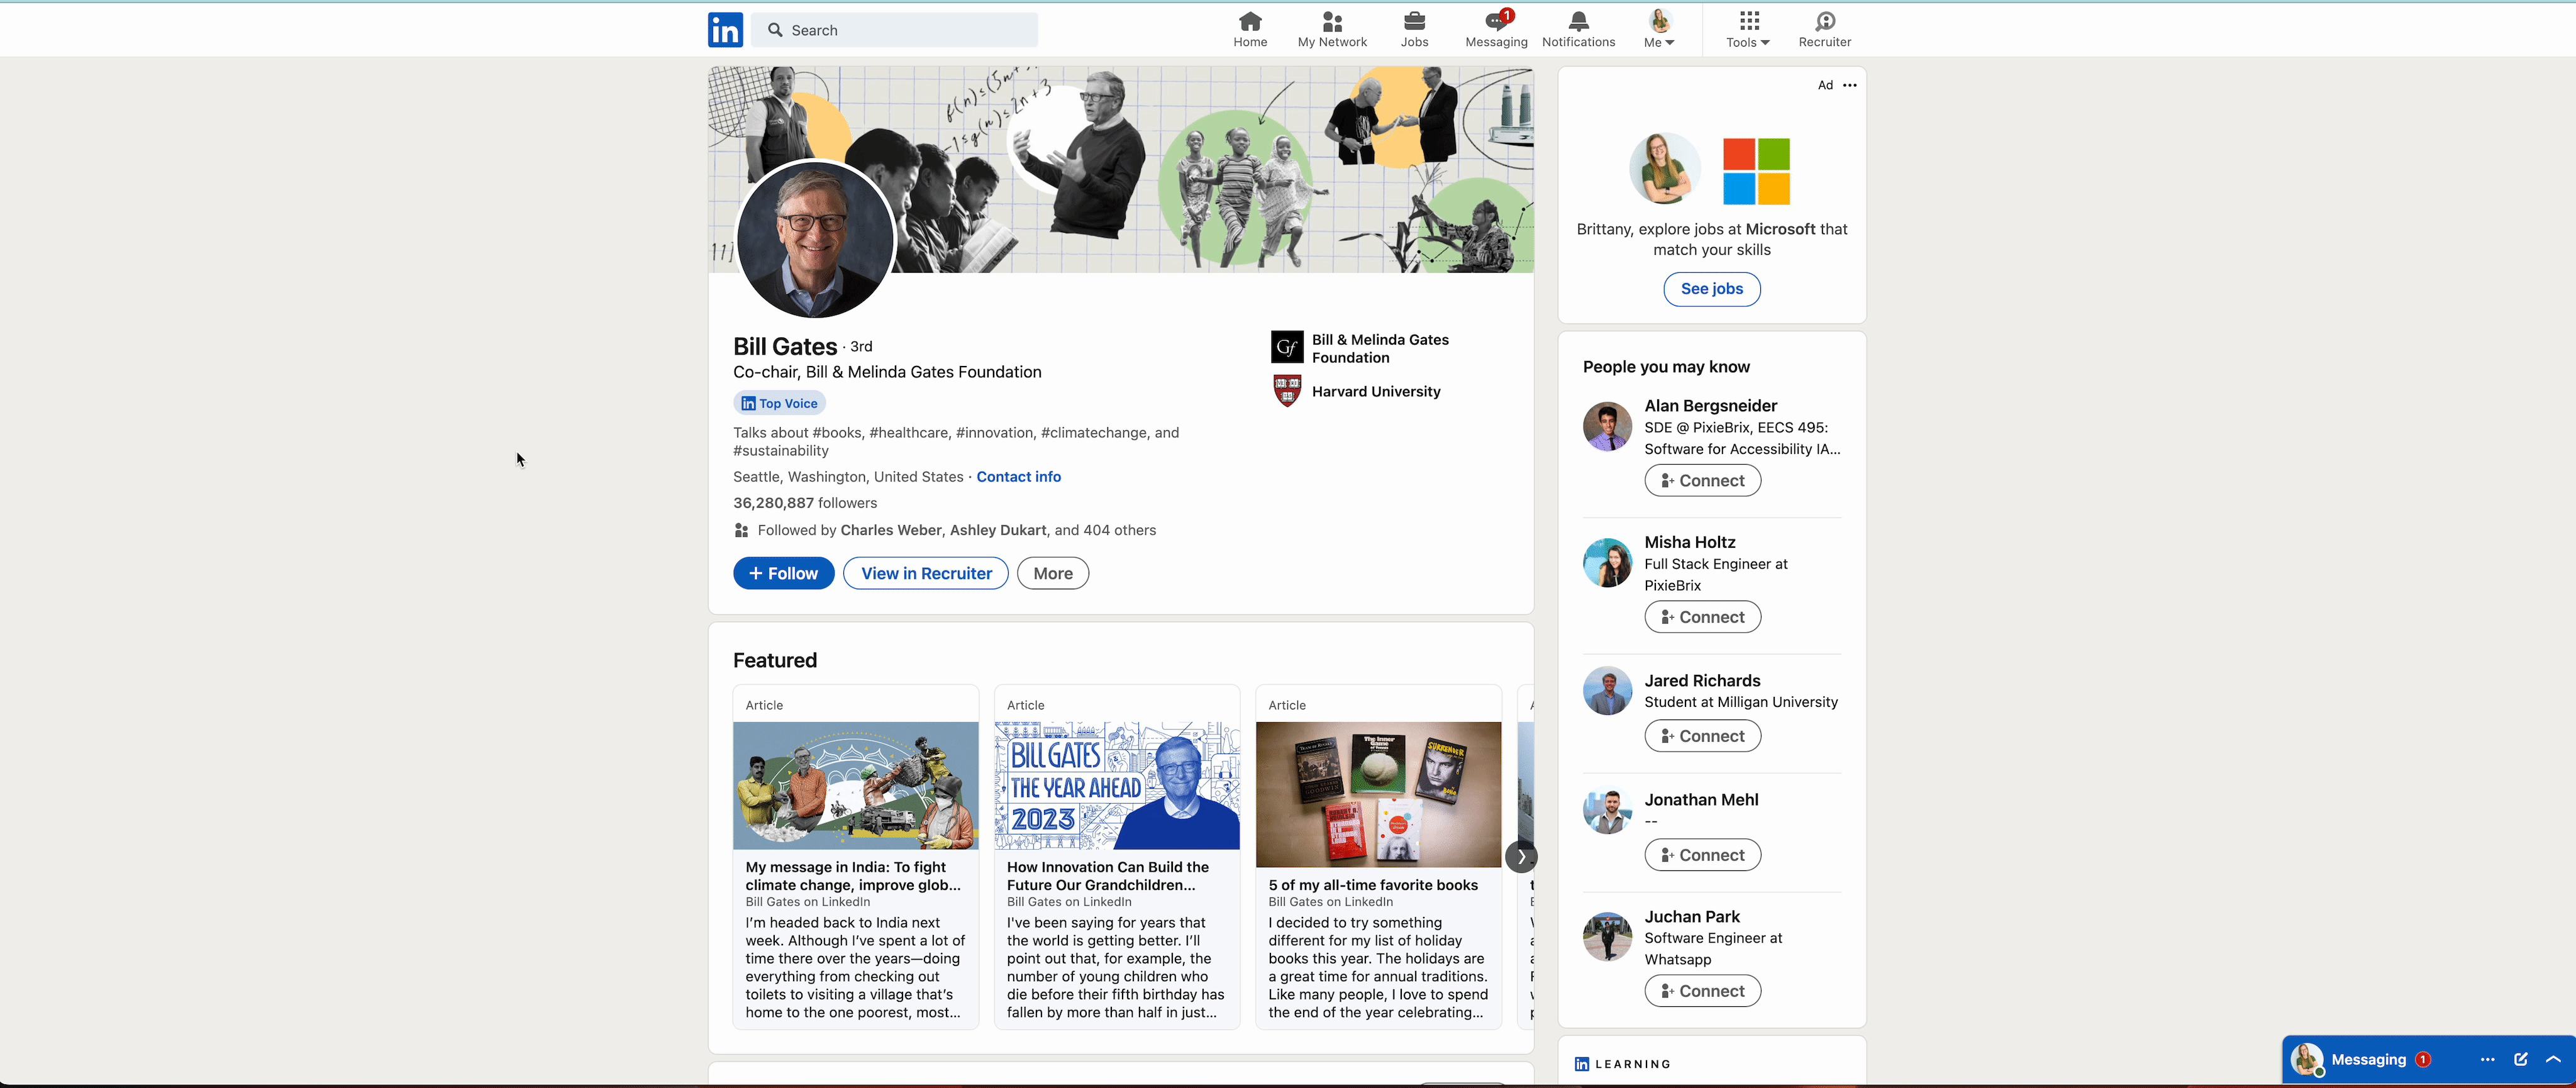Click the Top Voice badge
The width and height of the screenshot is (2576, 1088).
click(779, 403)
